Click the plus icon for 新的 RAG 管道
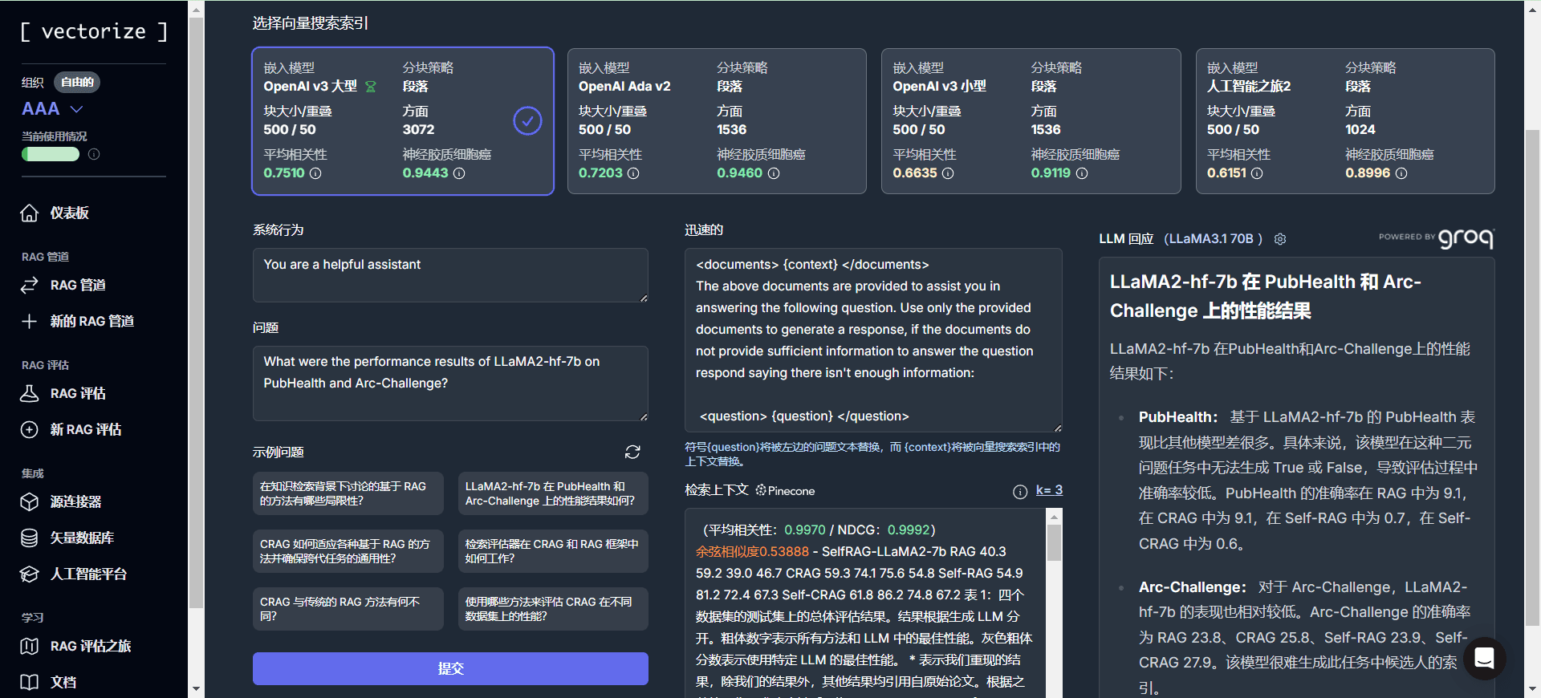1541x698 pixels. click(x=30, y=321)
